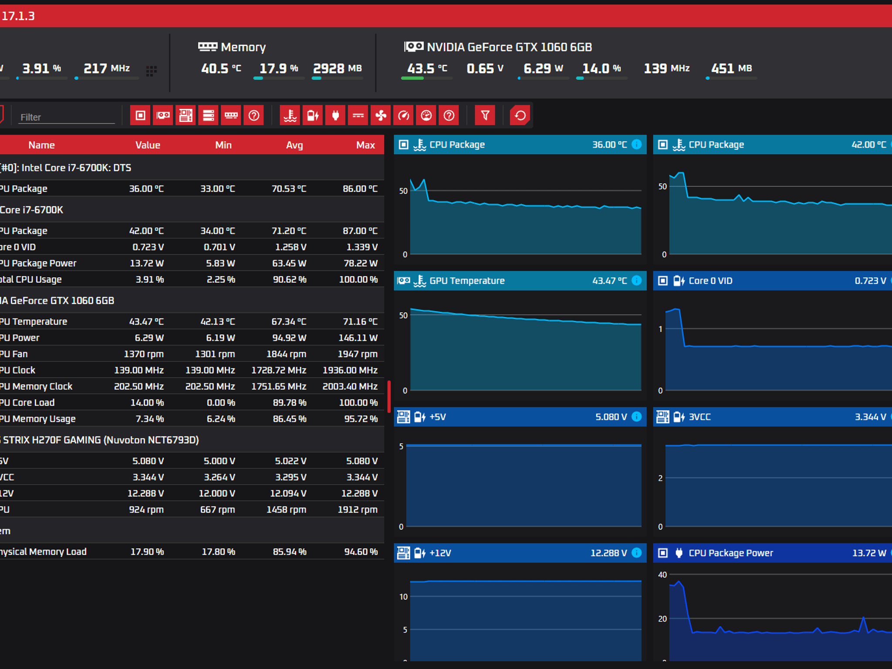Screen dimensions: 892x669
Task: Click the motherboard icon on the 3VCC graph
Action: 662,417
